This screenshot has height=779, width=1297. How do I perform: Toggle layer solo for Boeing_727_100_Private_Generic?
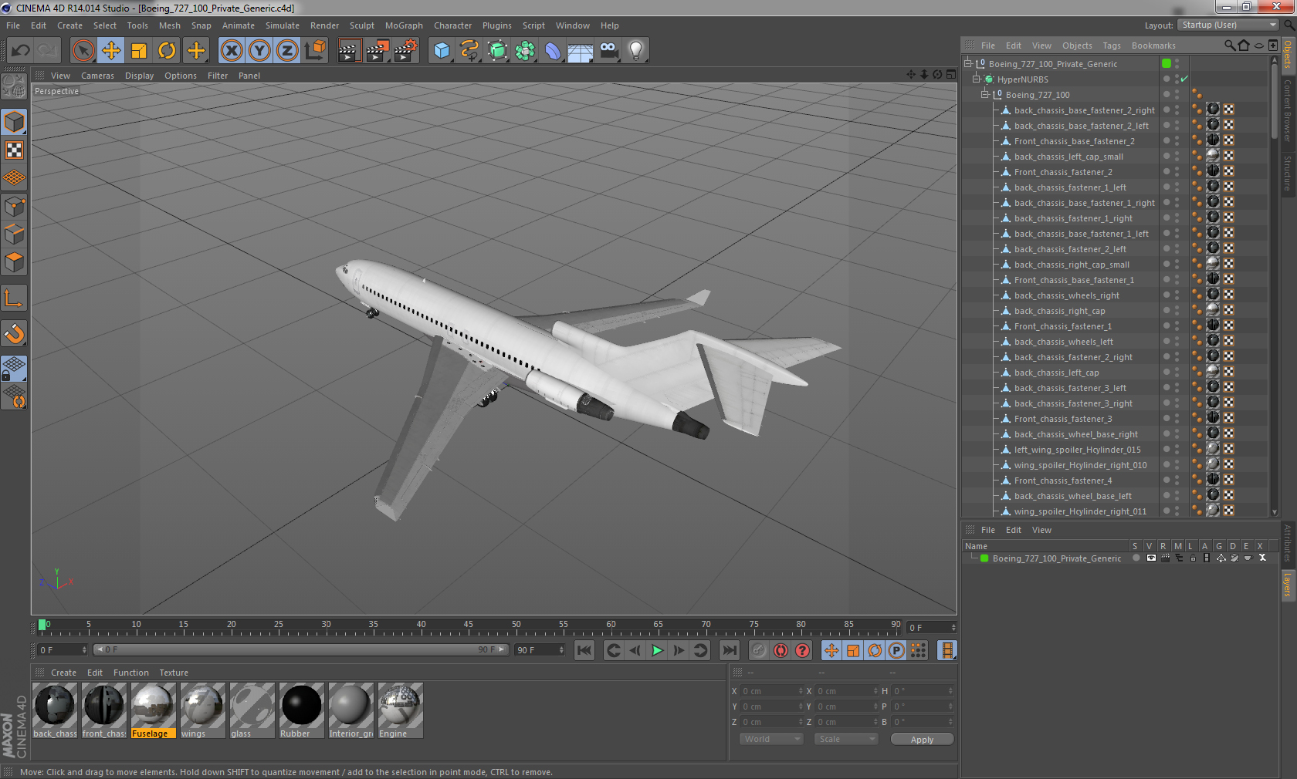tap(1136, 558)
